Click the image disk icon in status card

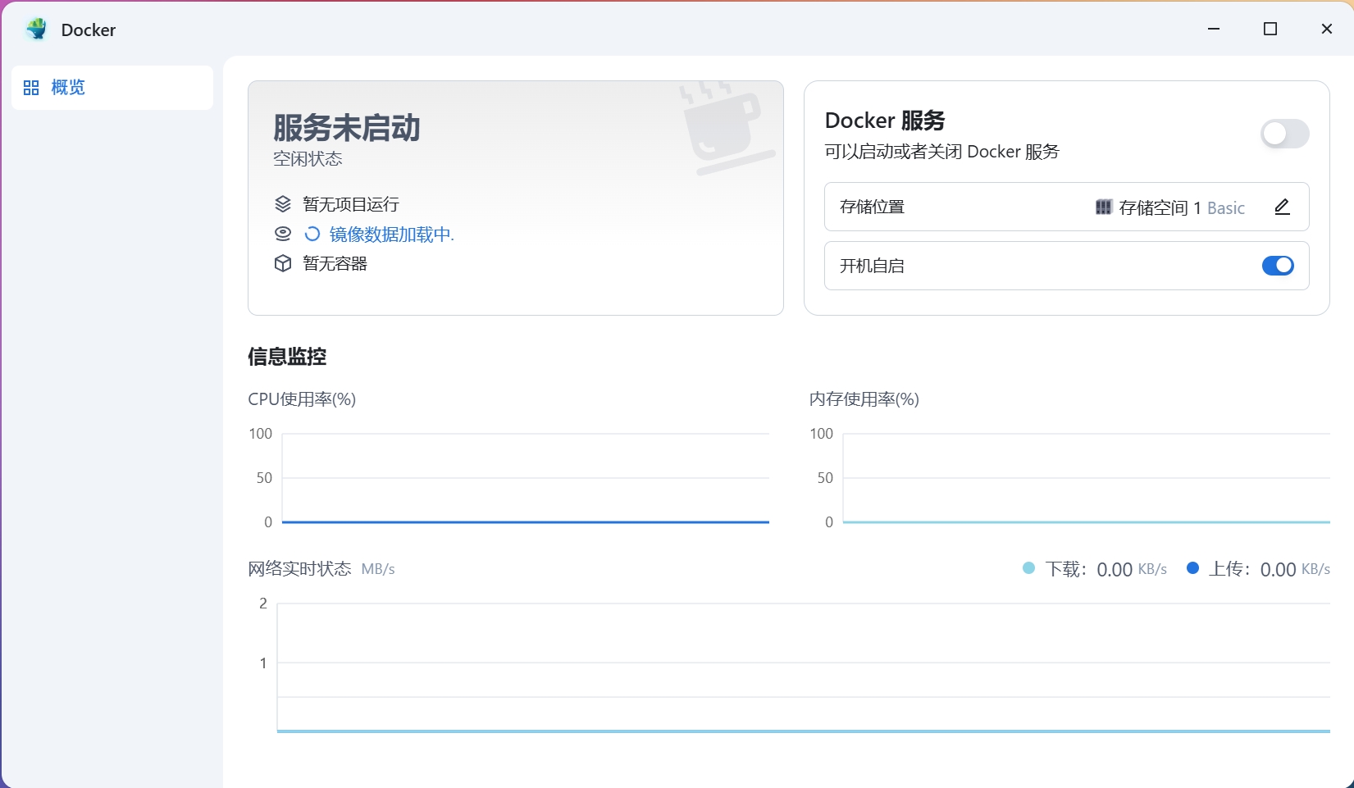[283, 234]
